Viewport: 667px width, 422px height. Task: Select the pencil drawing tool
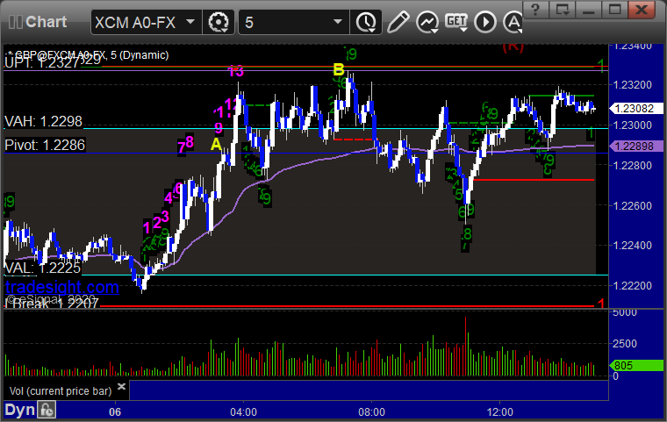398,22
